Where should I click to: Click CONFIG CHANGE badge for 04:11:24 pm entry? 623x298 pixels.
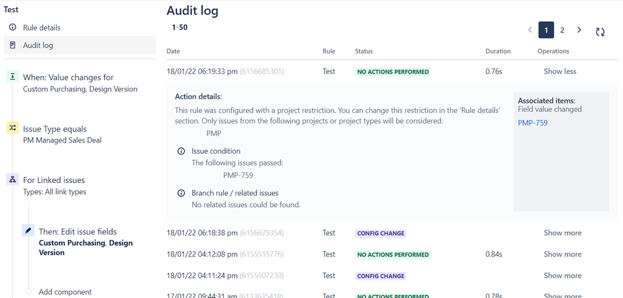click(380, 276)
